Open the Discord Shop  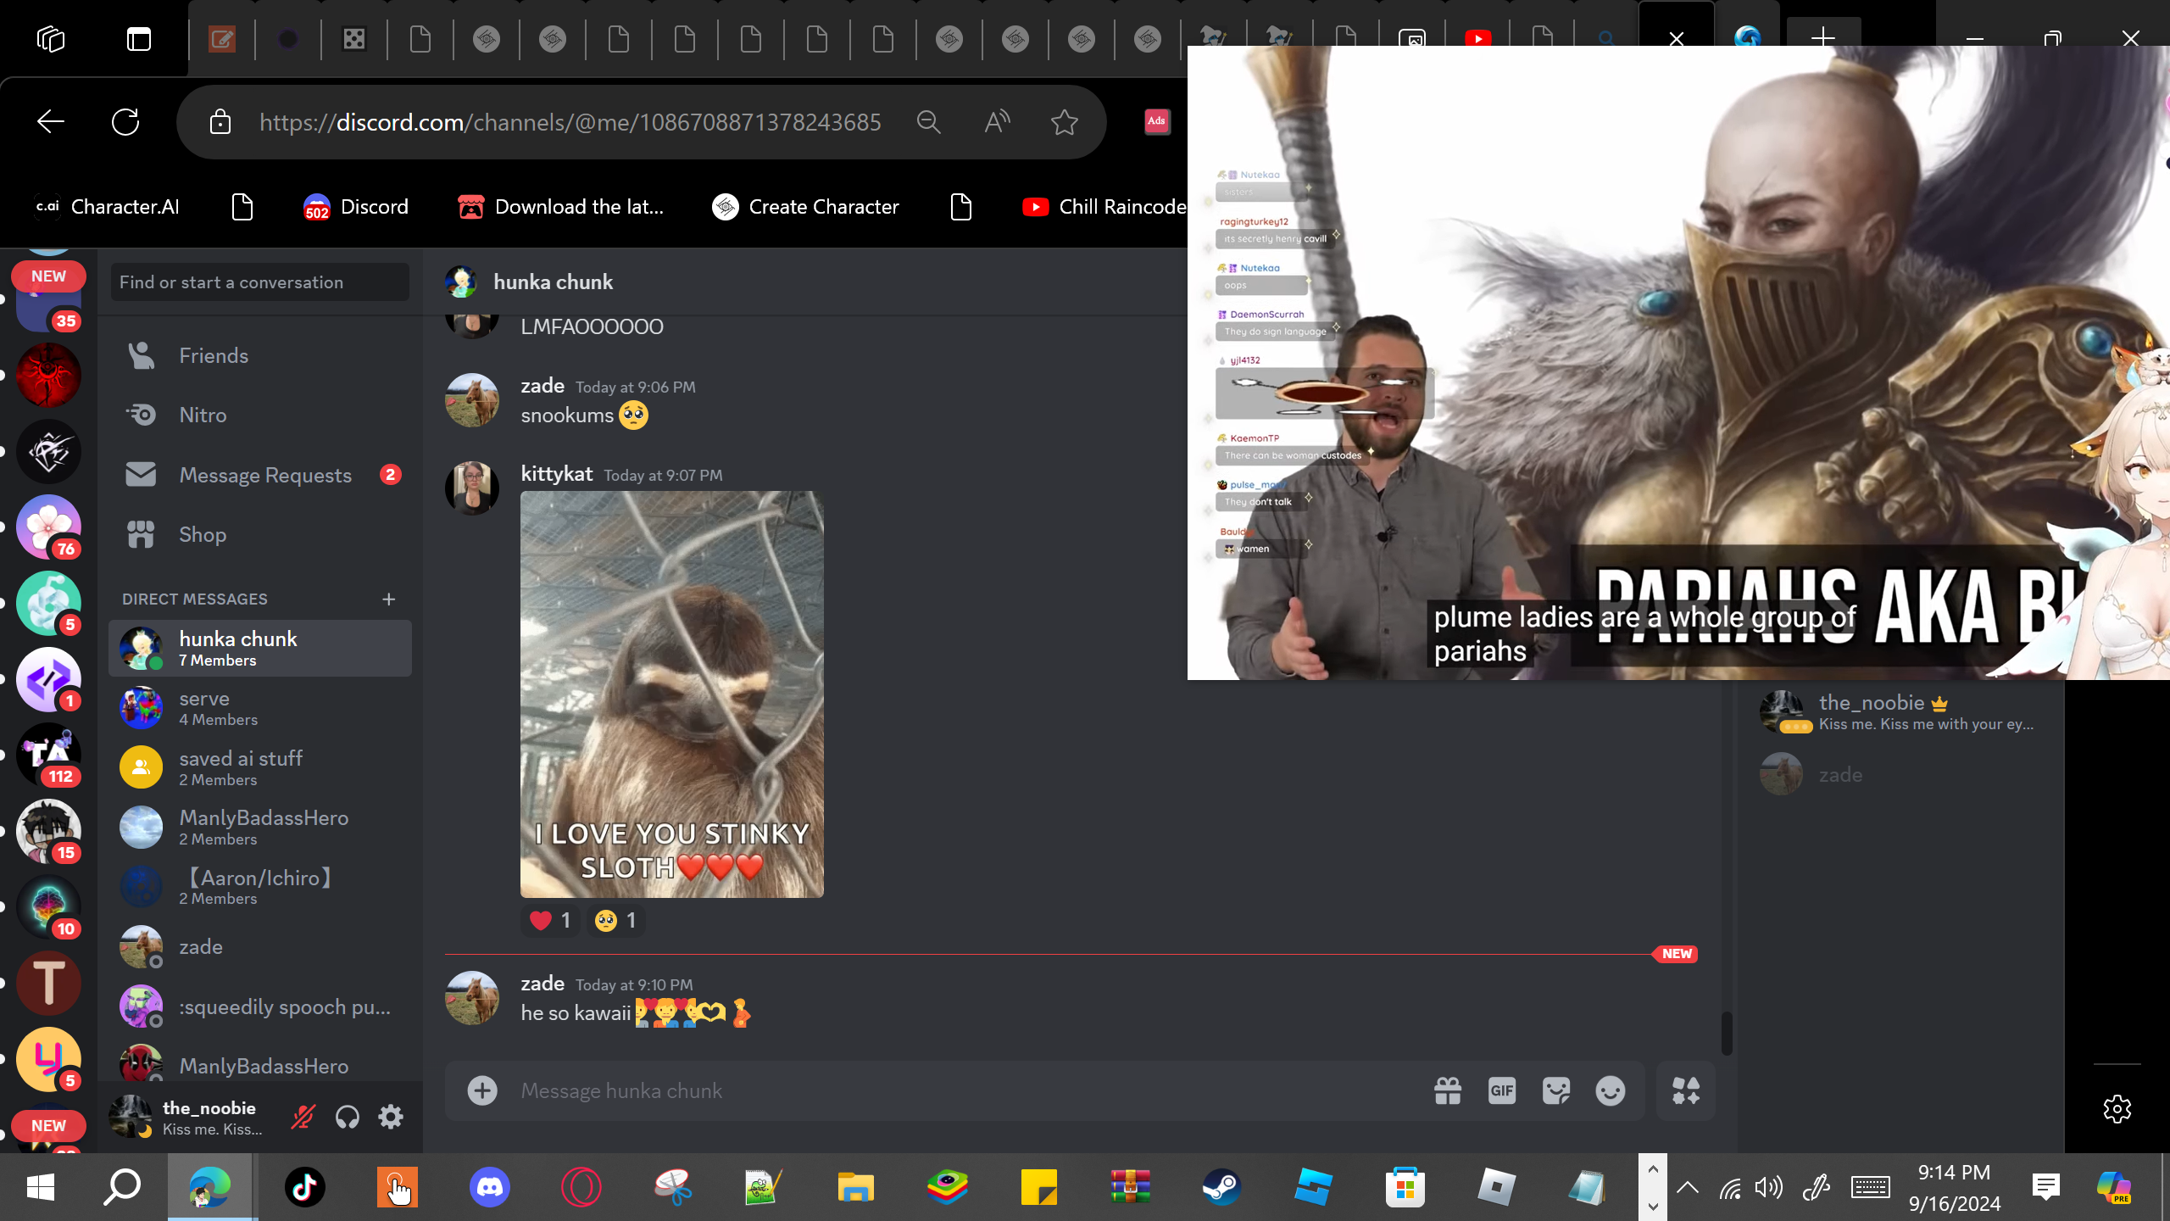click(x=260, y=534)
